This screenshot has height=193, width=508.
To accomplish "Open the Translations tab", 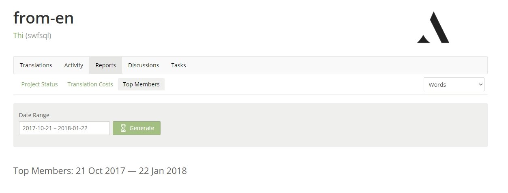I will coord(36,65).
